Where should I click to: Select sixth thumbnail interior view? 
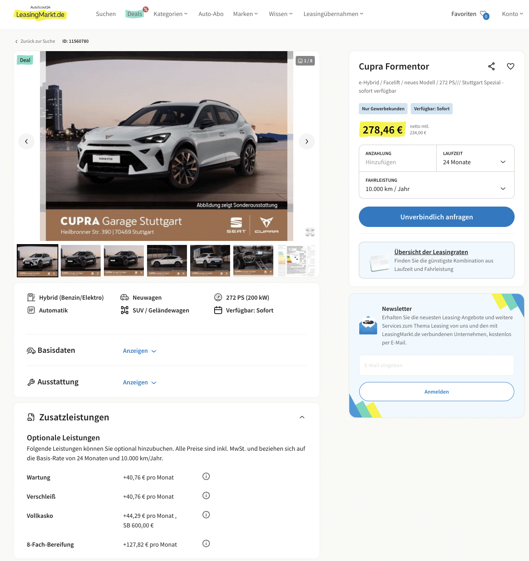pos(253,261)
